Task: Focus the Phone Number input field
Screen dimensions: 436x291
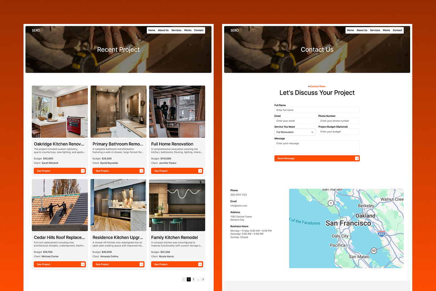Action: tap(339, 121)
